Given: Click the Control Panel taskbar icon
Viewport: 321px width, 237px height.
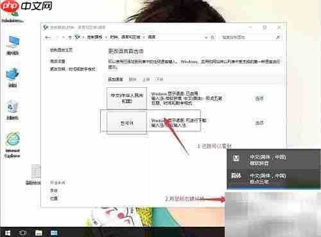Looking at the screenshot, I should (x=54, y=233).
